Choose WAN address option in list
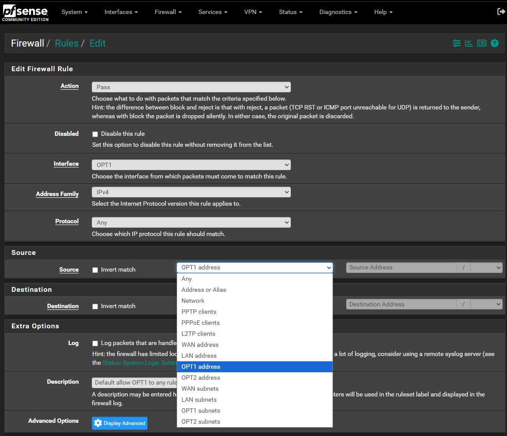 coord(200,345)
